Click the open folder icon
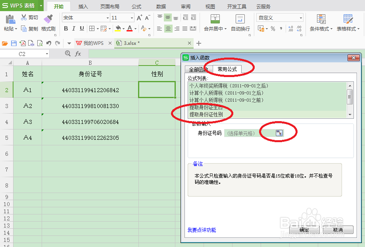This screenshot has width=365, height=247. coord(5,43)
